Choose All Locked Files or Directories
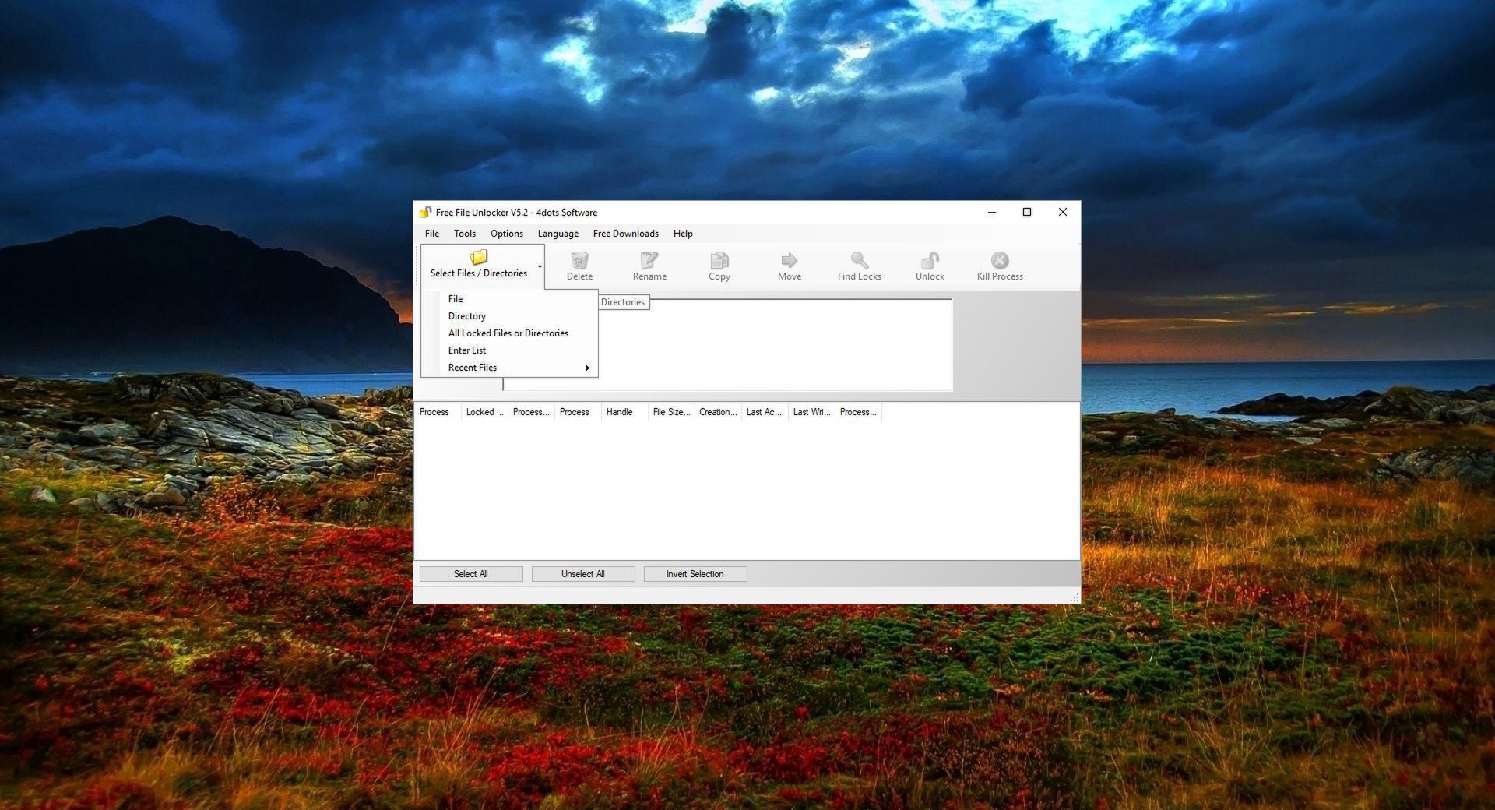 click(508, 333)
